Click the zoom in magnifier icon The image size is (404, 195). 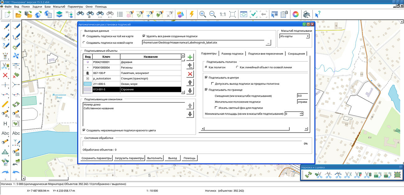click(x=203, y=14)
